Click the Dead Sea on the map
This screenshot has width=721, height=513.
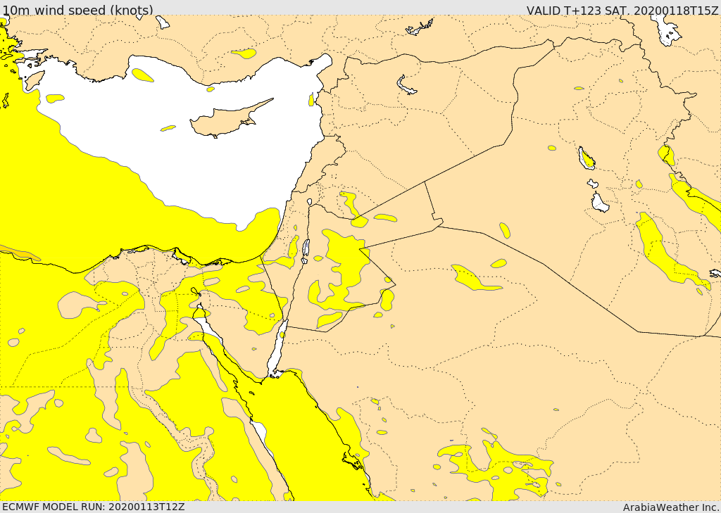(306, 248)
